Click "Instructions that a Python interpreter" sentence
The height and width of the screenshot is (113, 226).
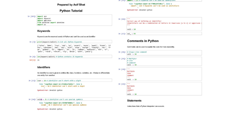click(146, 106)
